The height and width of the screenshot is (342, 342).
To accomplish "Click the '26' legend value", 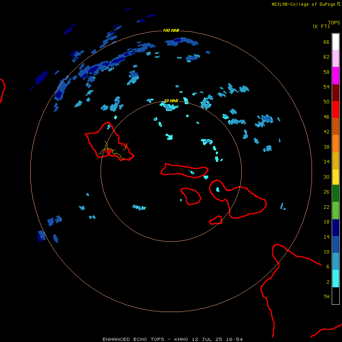I will pos(326,192).
